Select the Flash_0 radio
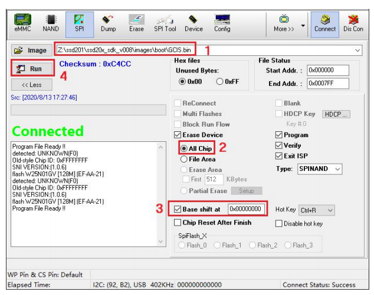The height and width of the screenshot is (295, 374). (182, 245)
